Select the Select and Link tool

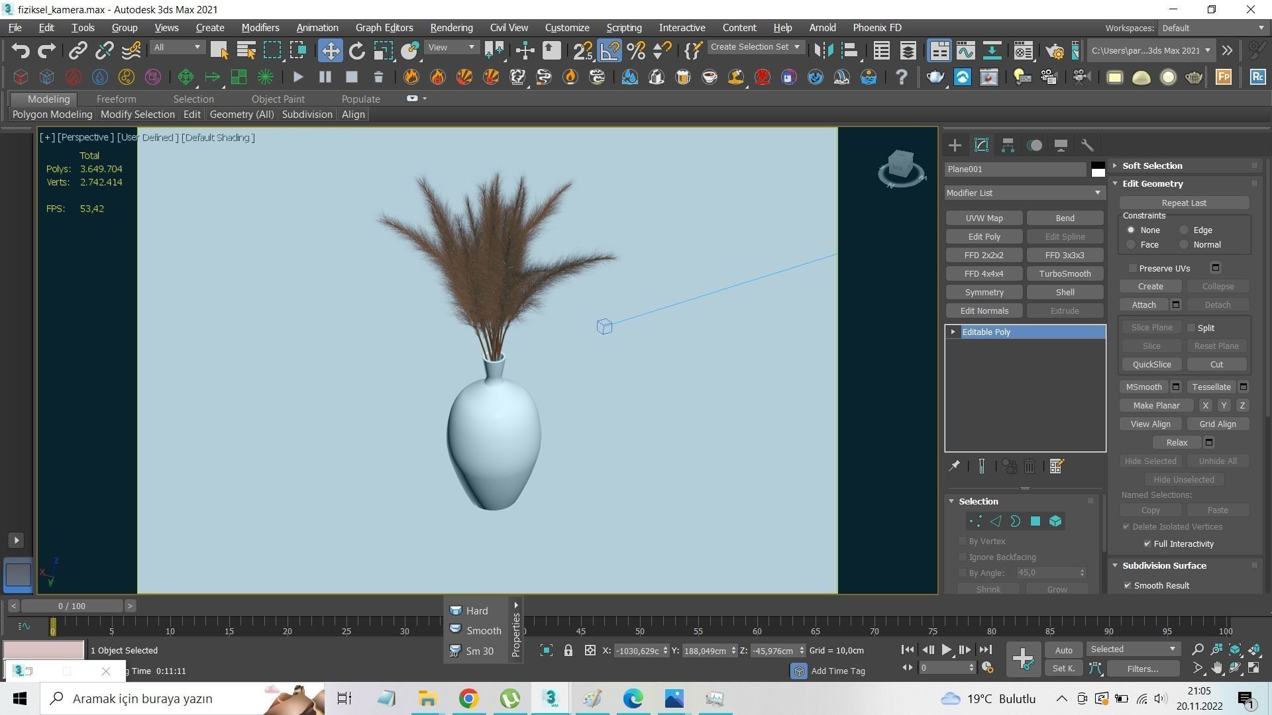78,51
